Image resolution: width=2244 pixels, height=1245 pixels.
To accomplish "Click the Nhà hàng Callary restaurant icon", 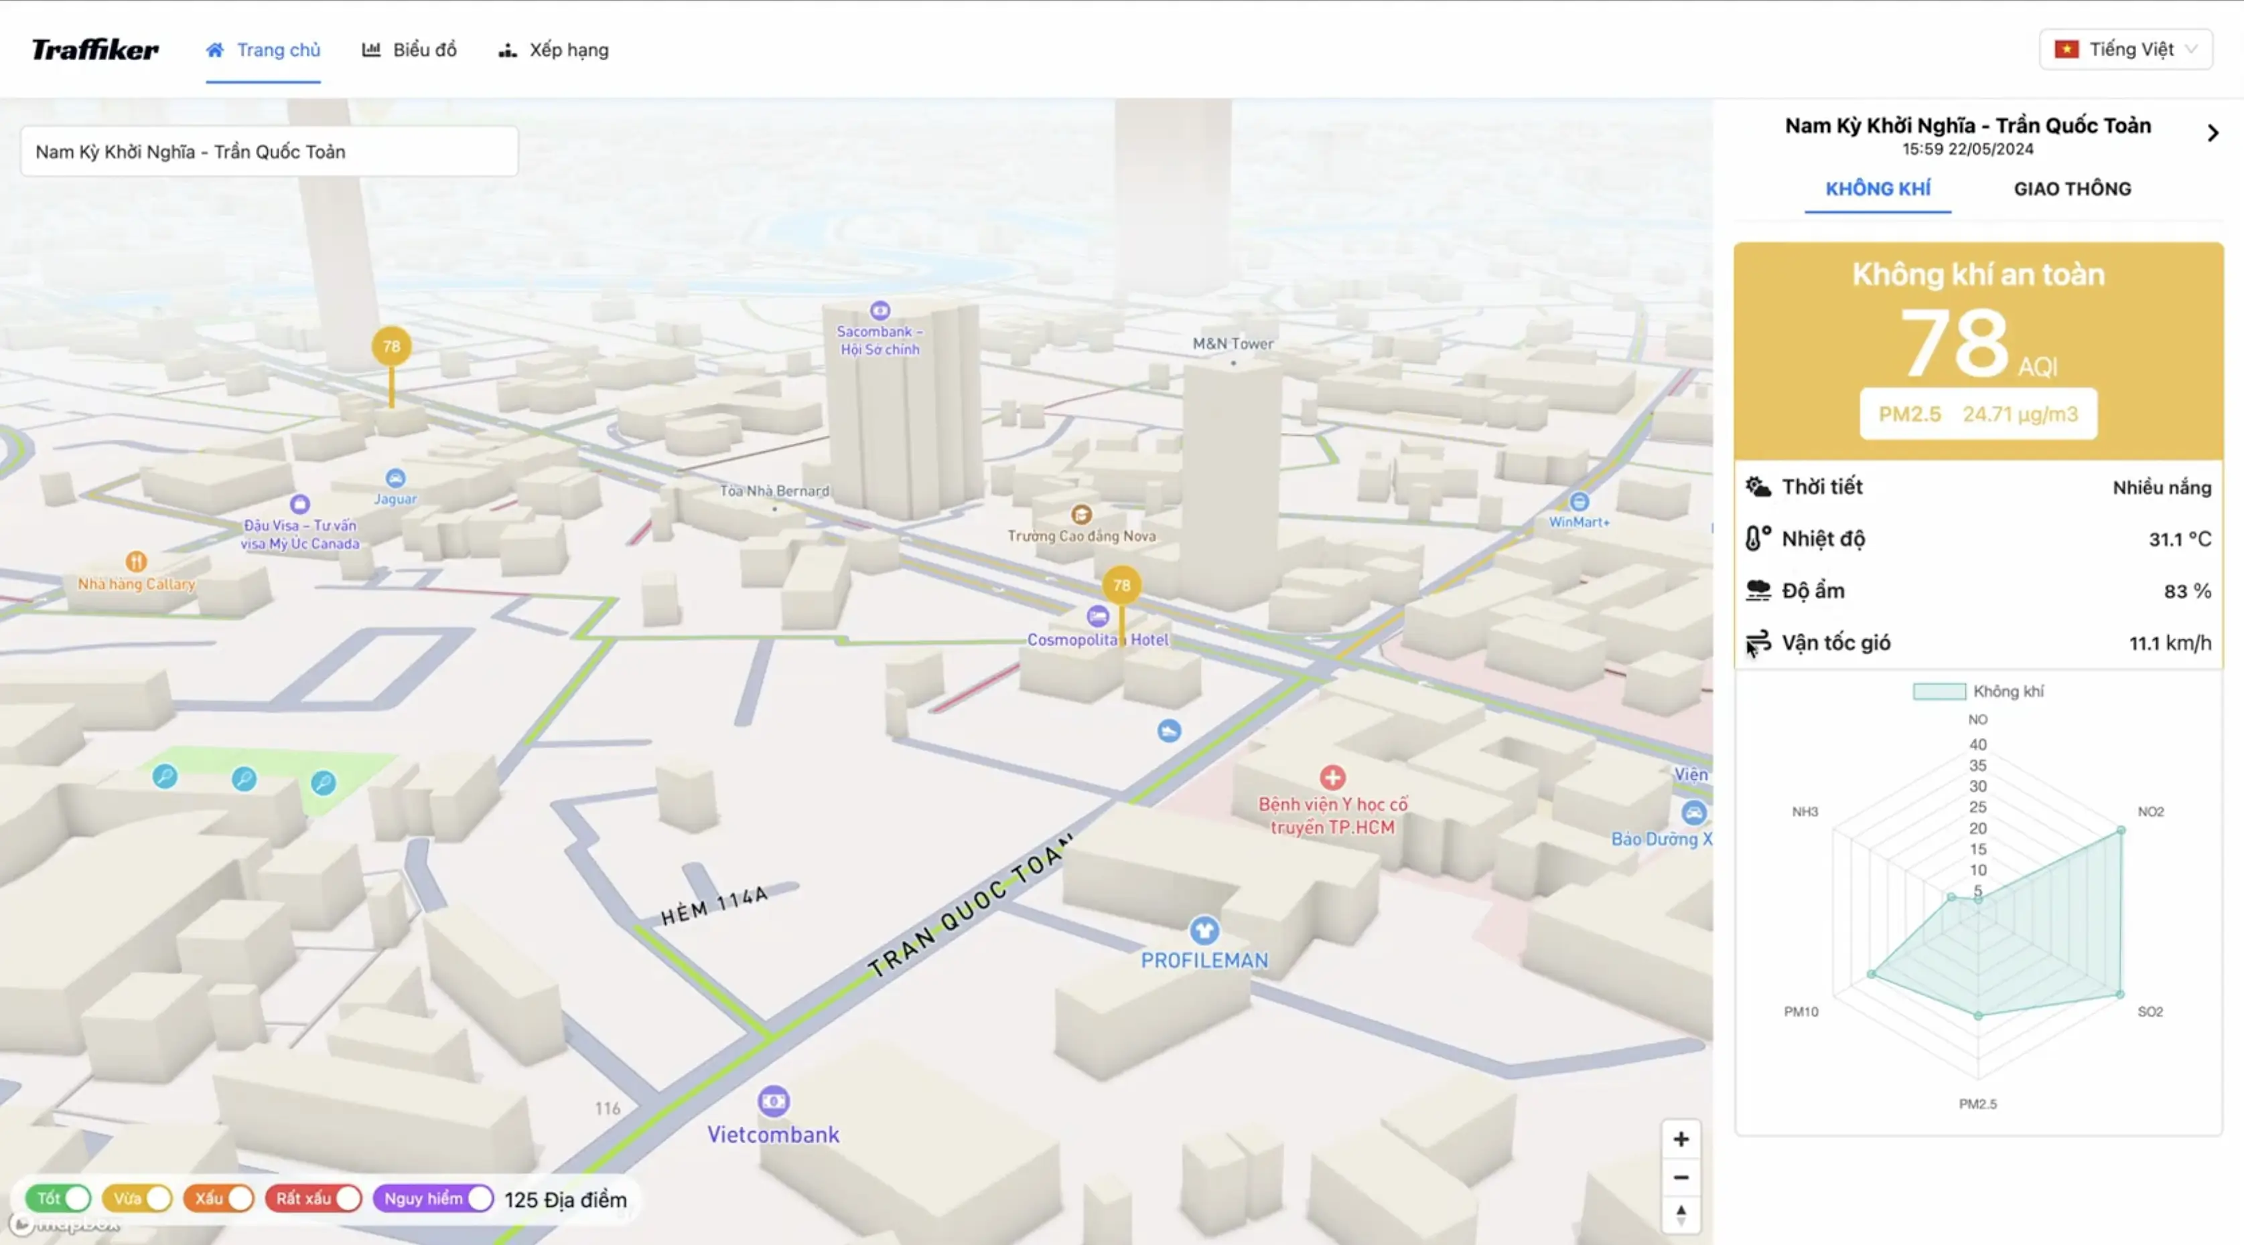I will click(x=136, y=561).
